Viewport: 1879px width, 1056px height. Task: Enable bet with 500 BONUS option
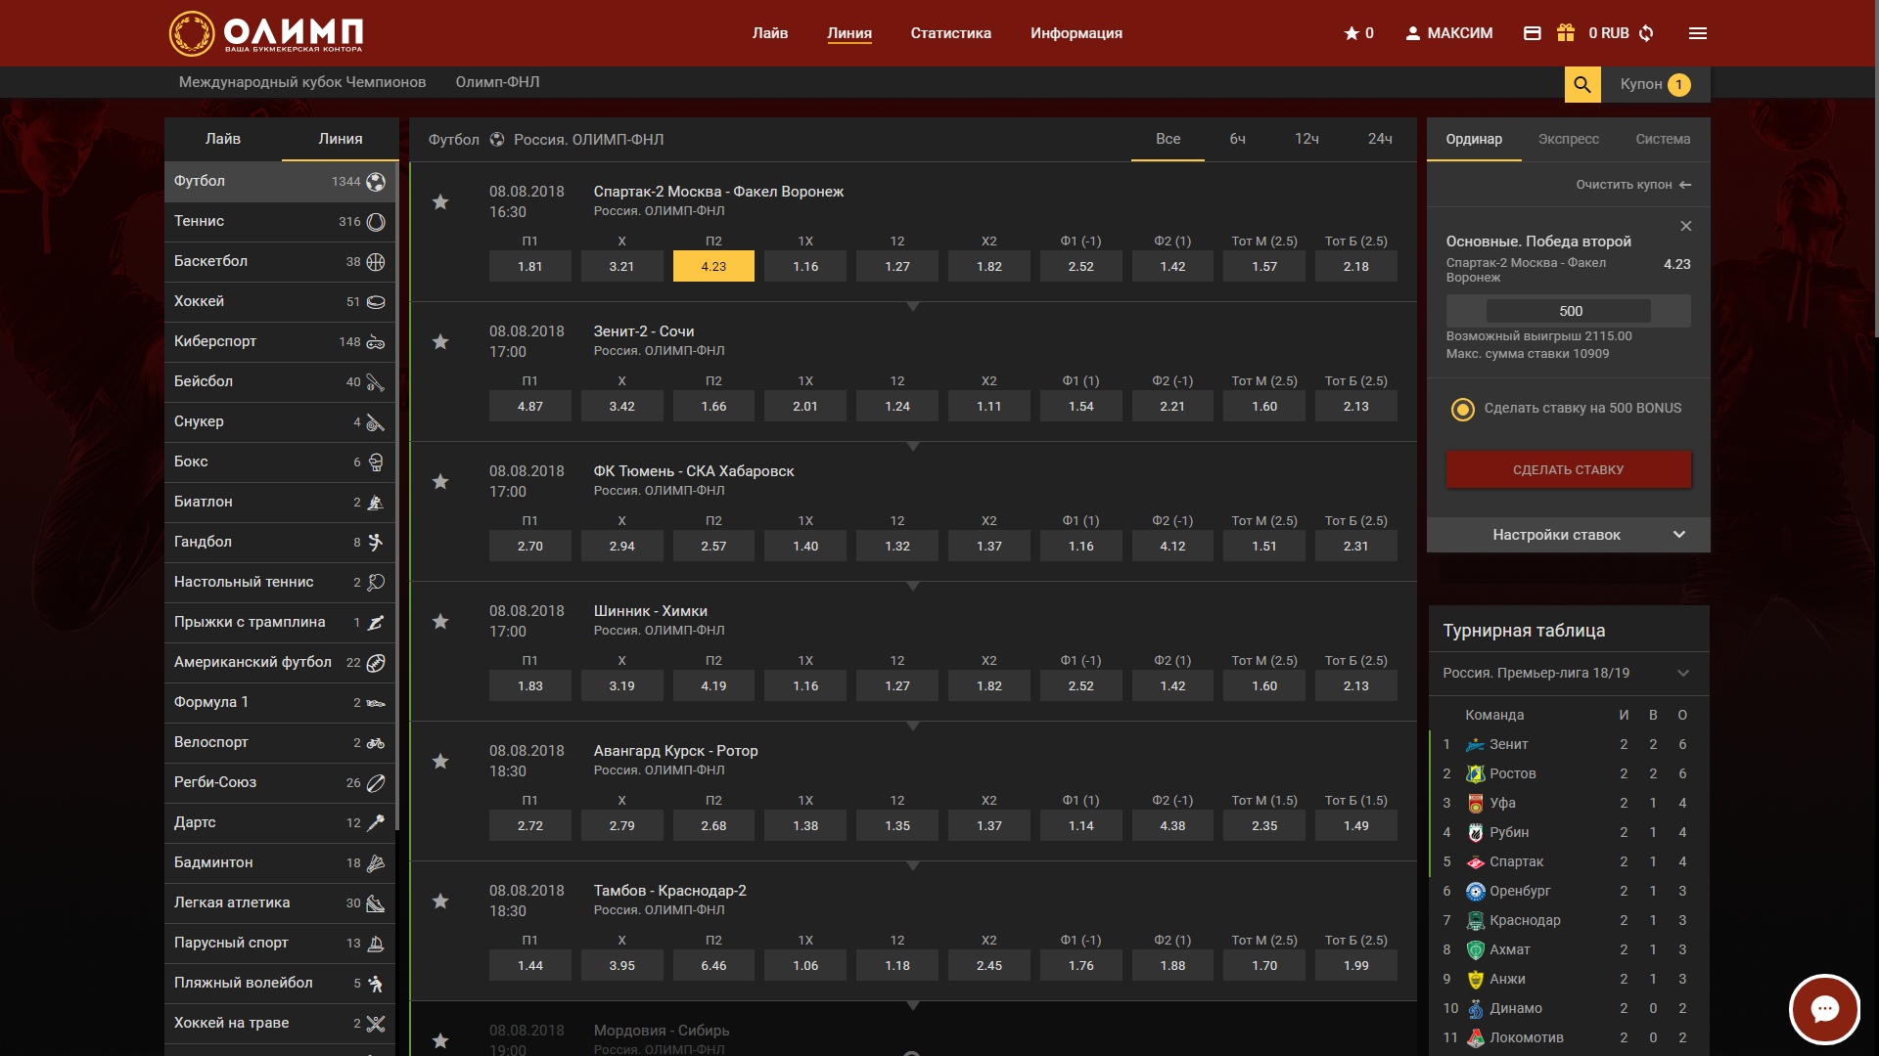1463,410
